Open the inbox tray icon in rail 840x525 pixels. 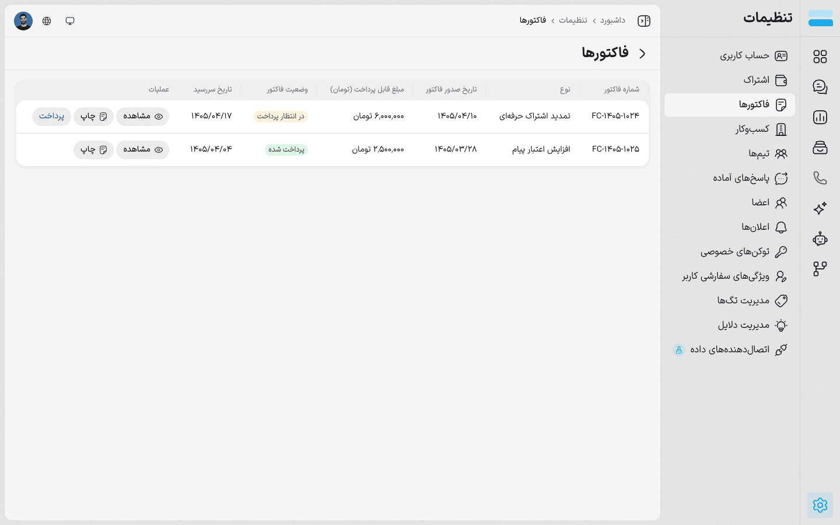click(820, 148)
